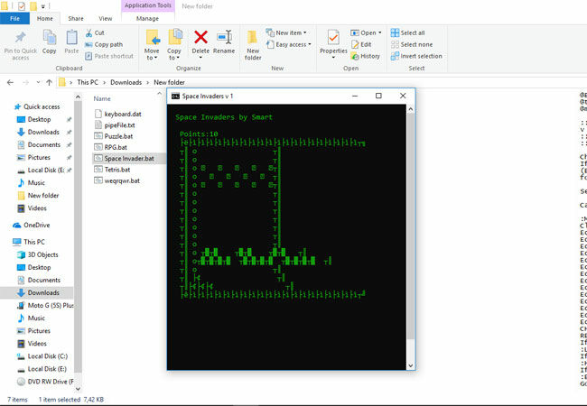This screenshot has height=406, width=587.
Task: Click This PC in the address path
Action: click(88, 82)
